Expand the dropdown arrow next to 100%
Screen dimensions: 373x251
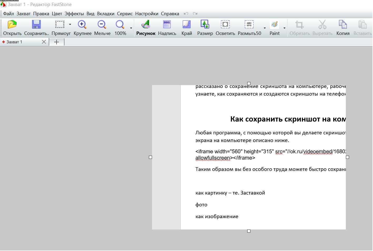coord(131,28)
